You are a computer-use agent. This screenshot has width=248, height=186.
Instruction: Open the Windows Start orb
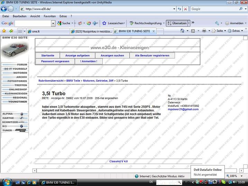pyautogui.click(x=7, y=182)
